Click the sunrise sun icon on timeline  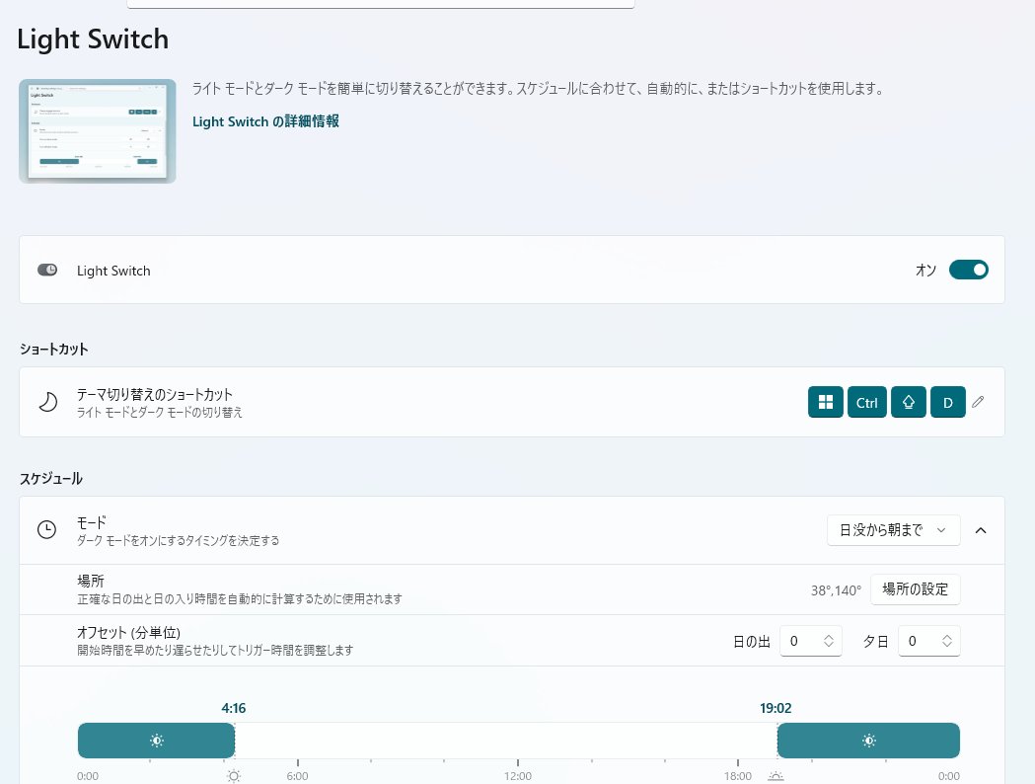[234, 776]
